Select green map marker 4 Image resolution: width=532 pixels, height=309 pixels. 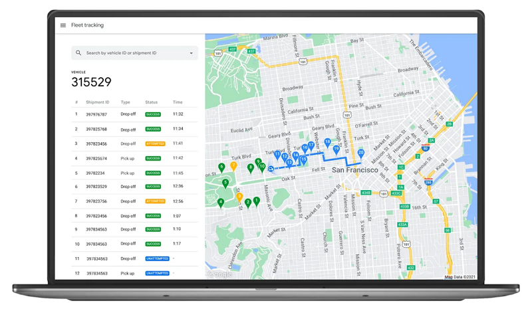[221, 203]
